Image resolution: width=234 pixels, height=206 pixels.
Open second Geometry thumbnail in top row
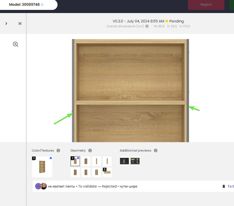86,161
